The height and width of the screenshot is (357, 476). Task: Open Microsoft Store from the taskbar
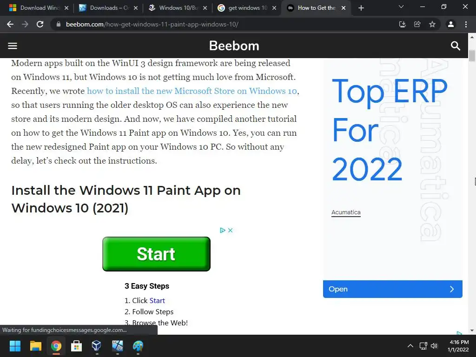click(77, 346)
